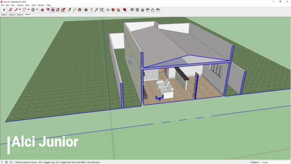
Task: Open the Camera menu
Action: coord(20,5)
